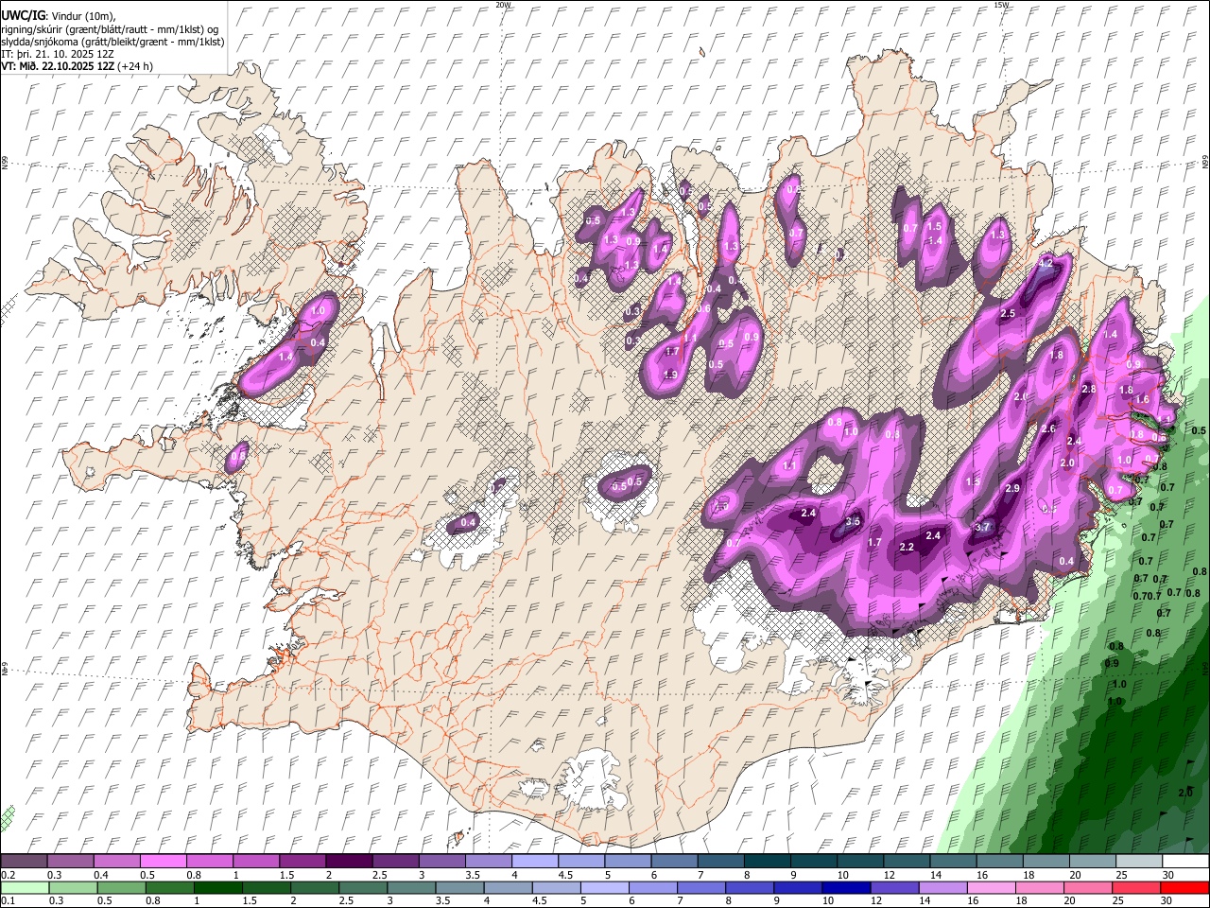Viewport: 1210px width, 908px height.
Task: Click the 0.2–0.3 swatch in the purple snow scale
Action: point(25,862)
